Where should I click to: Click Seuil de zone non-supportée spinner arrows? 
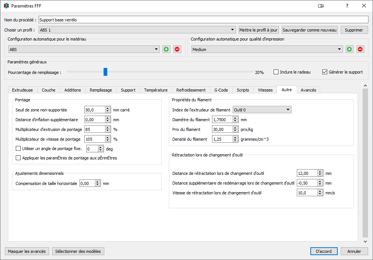[108, 110]
